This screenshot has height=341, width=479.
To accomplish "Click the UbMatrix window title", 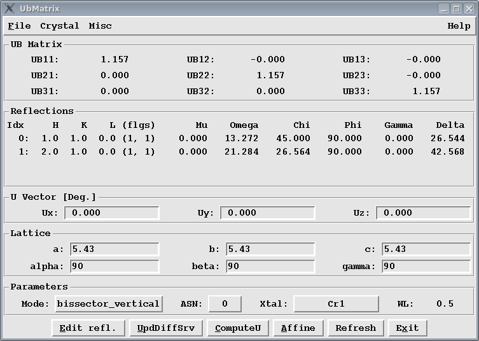I will coord(39,8).
